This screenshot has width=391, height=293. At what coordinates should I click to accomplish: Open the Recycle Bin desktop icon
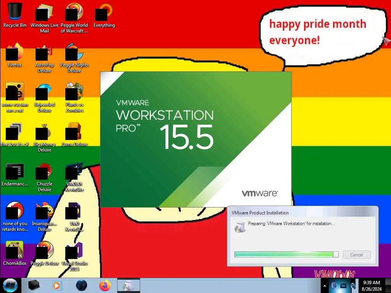pyautogui.click(x=15, y=15)
